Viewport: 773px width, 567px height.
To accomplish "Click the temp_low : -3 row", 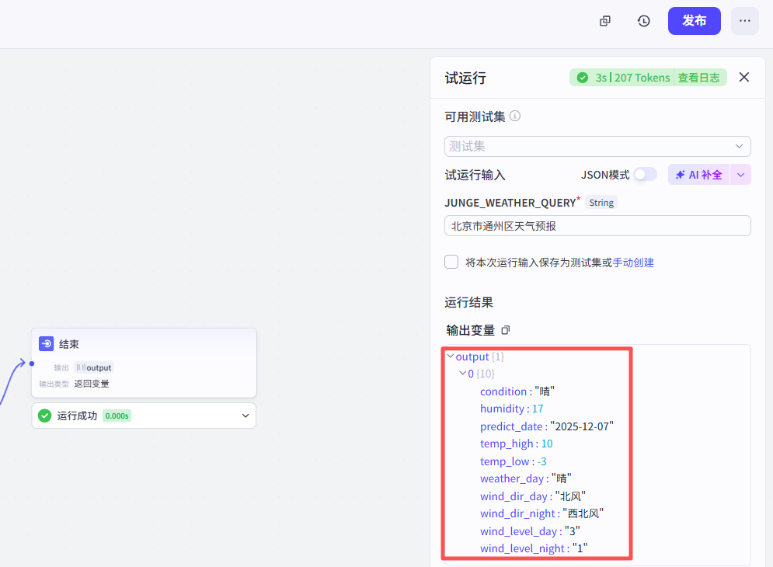I will [x=514, y=461].
